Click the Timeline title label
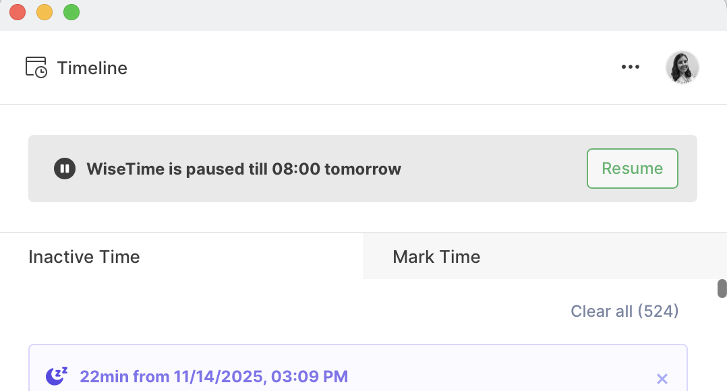Screen dimensions: 727x391 tap(92, 67)
